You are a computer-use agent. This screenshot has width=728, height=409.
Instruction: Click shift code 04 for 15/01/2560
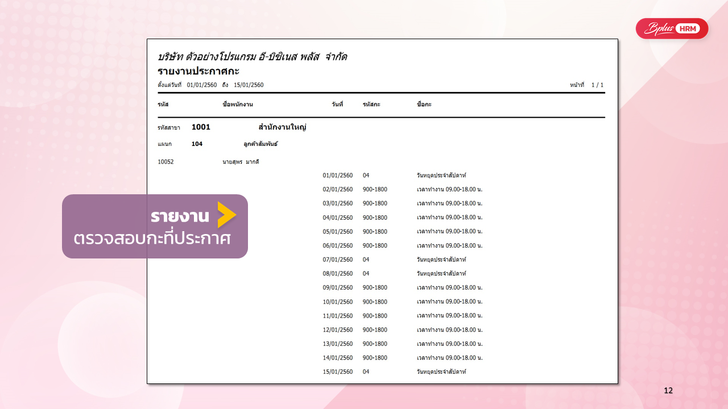366,372
